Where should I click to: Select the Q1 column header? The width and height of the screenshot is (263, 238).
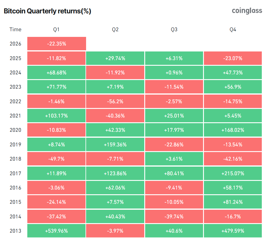(56, 29)
